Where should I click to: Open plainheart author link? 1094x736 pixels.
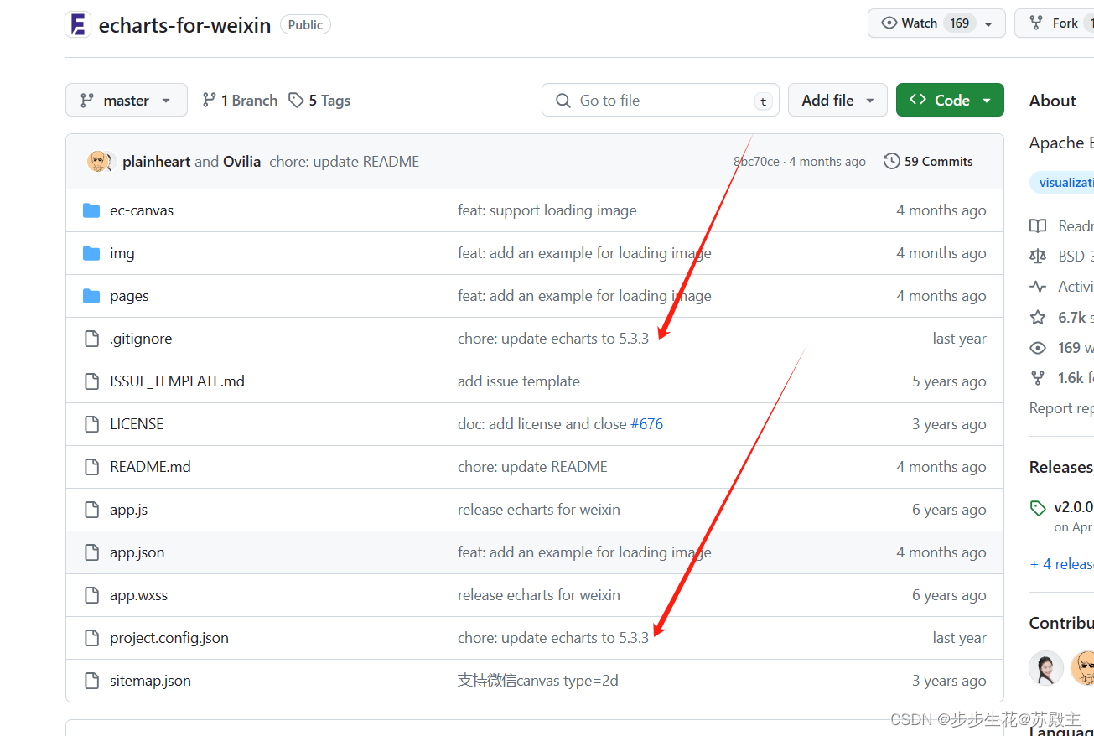(x=157, y=162)
